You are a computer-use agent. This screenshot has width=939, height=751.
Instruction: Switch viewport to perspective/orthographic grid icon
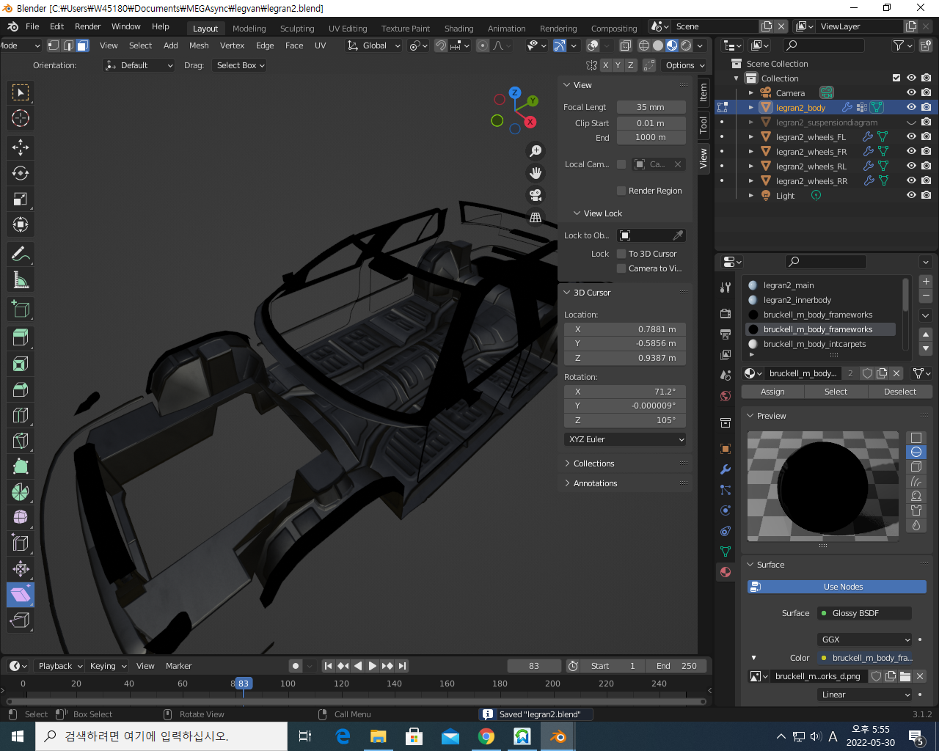pyautogui.click(x=536, y=217)
